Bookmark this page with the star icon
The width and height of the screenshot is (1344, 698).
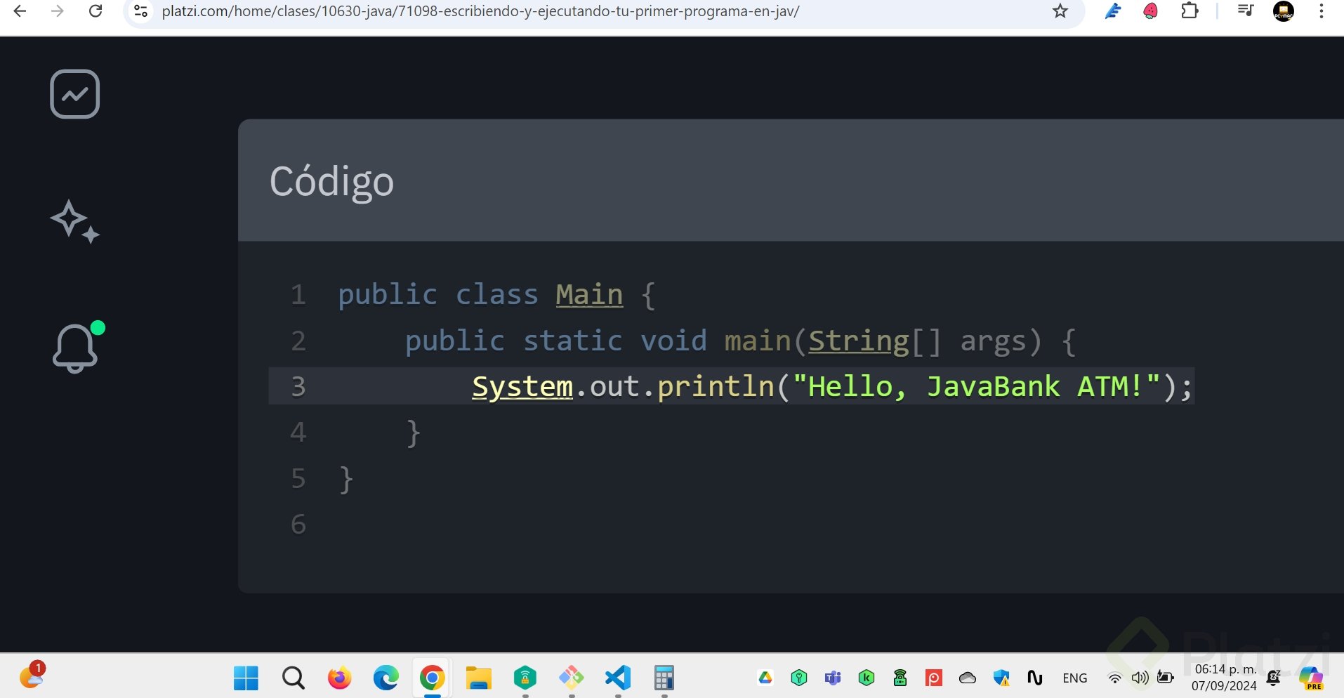pos(1060,11)
